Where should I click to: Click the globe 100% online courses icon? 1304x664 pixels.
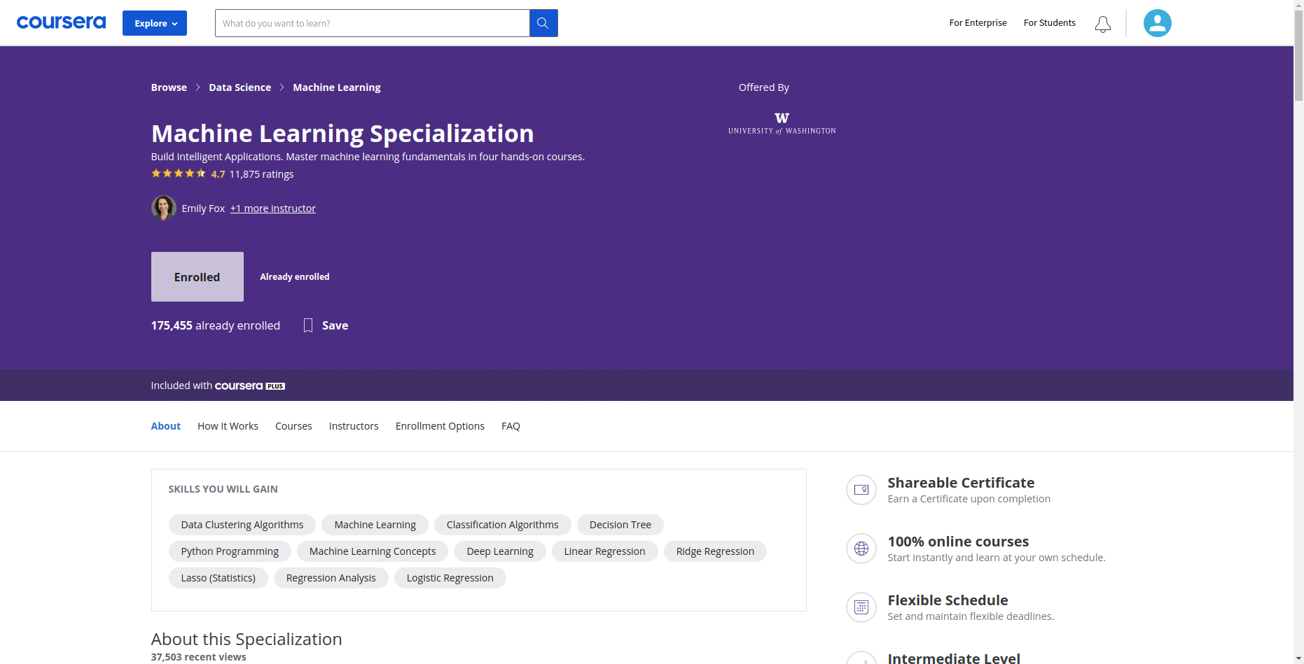click(x=861, y=549)
